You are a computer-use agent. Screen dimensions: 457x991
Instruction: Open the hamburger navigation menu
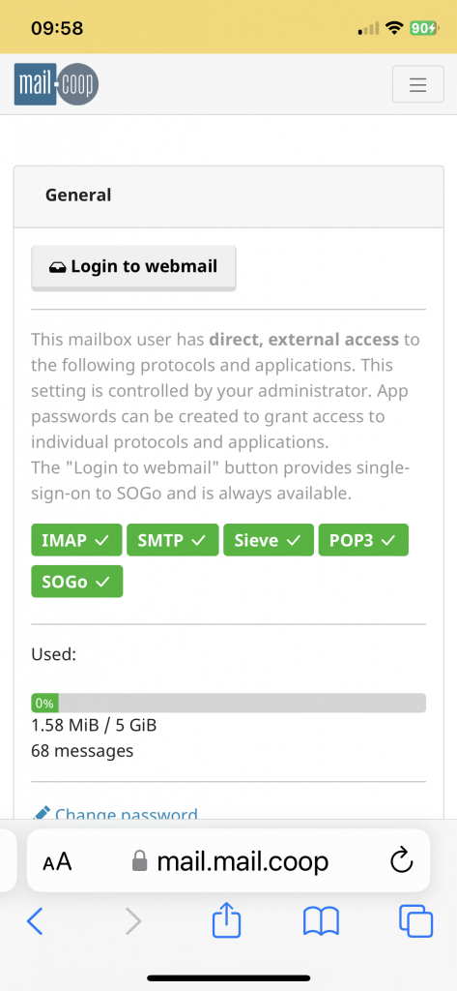pos(417,84)
